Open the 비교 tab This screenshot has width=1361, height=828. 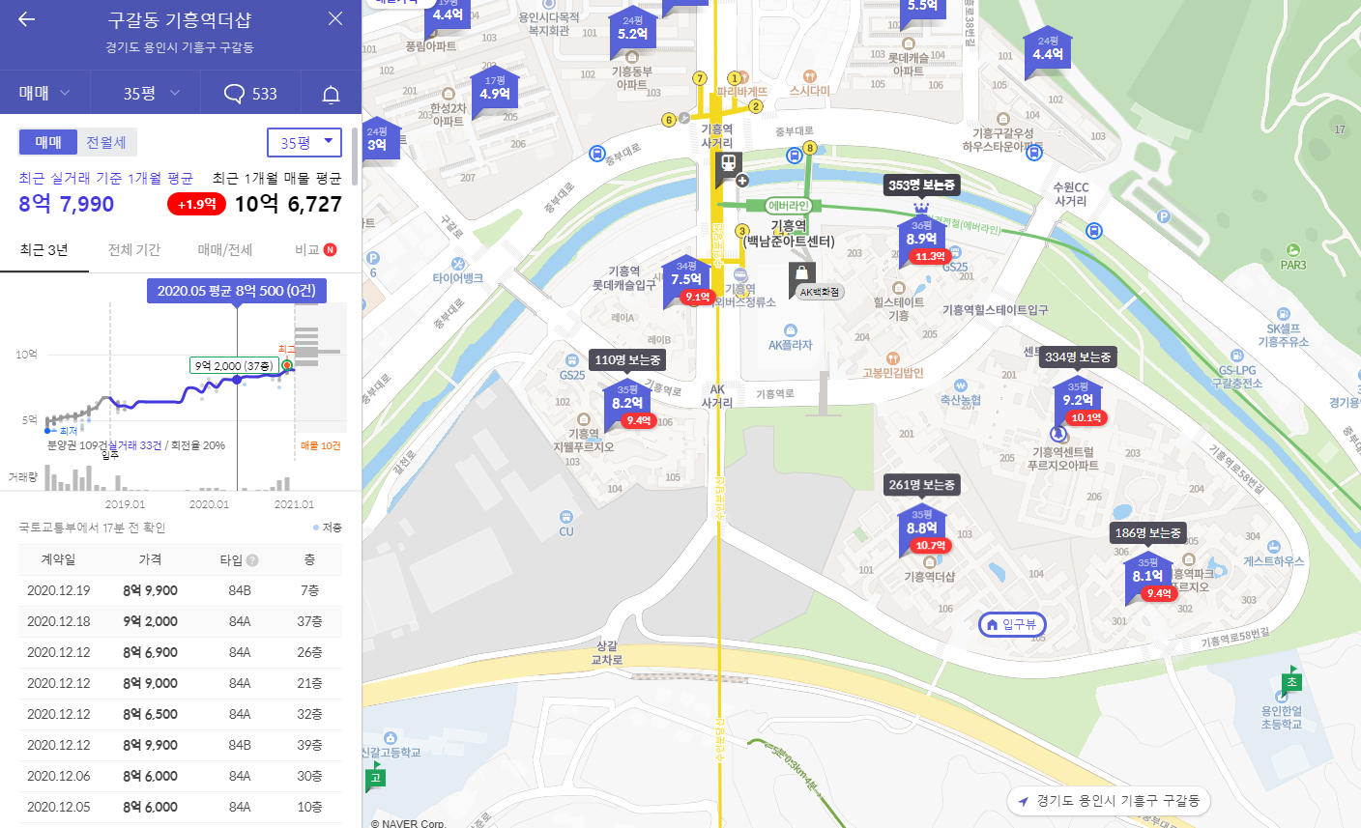(315, 249)
